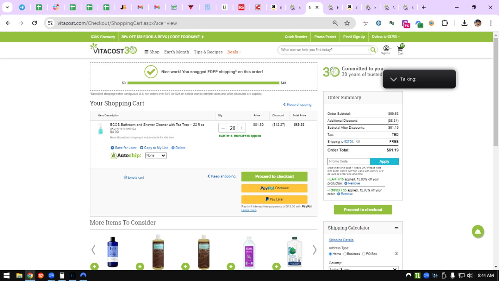Image resolution: width=499 pixels, height=281 pixels.
Task: Increase quantity with the plus button
Action: (241, 128)
